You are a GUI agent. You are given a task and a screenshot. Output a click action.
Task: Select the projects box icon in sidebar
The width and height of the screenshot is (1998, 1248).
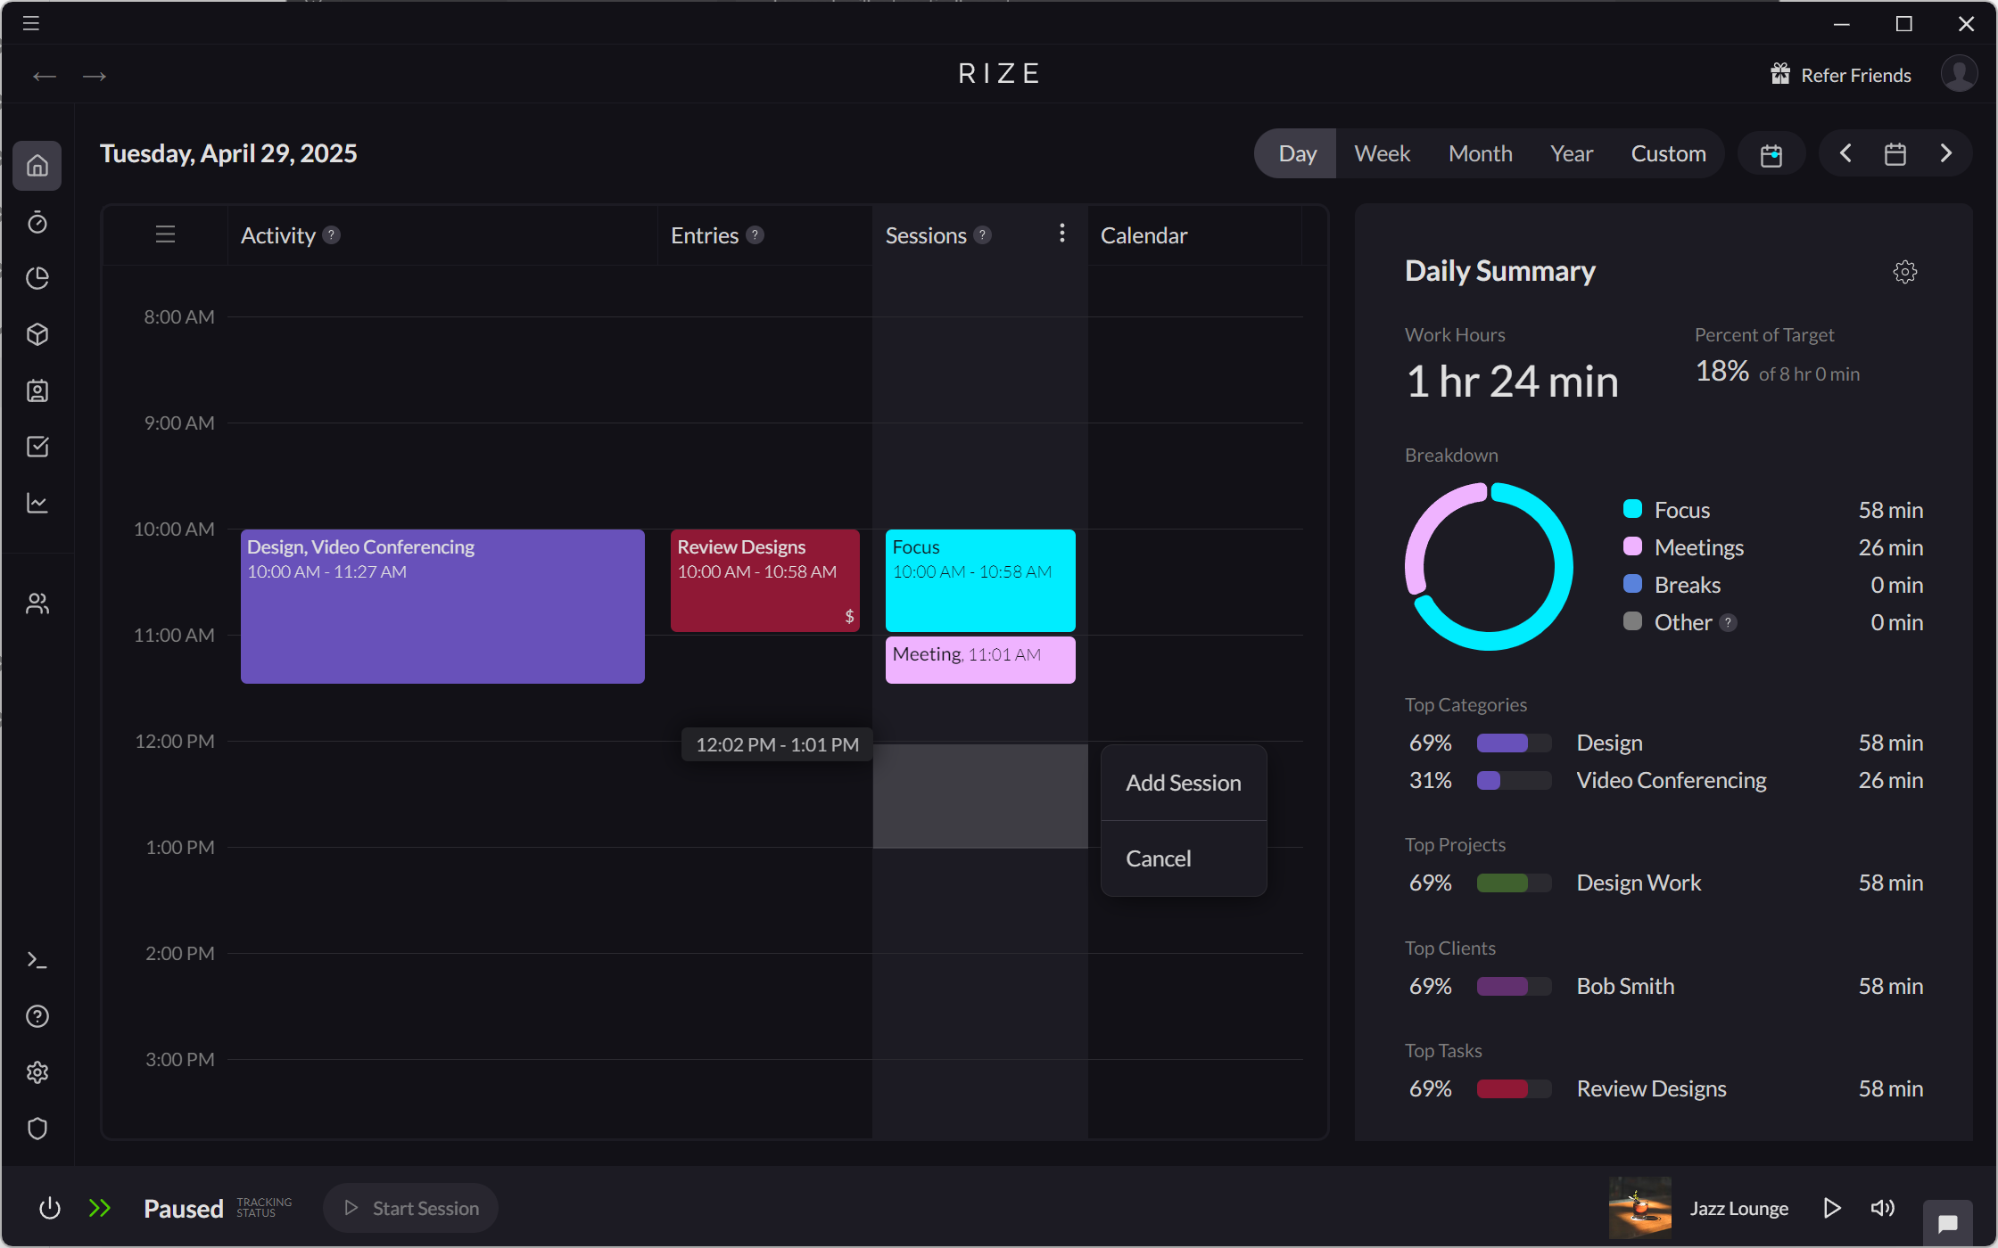pos(37,334)
